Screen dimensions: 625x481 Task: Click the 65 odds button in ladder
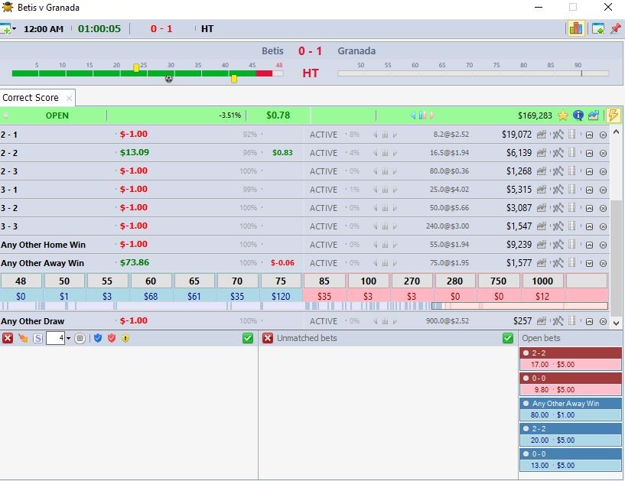(195, 281)
